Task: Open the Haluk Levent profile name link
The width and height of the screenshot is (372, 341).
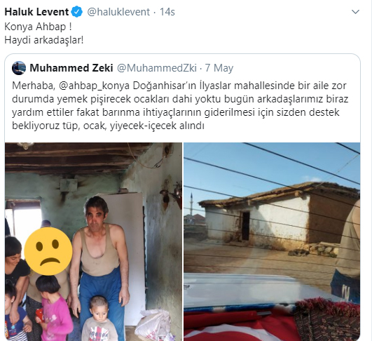Action: (x=36, y=12)
